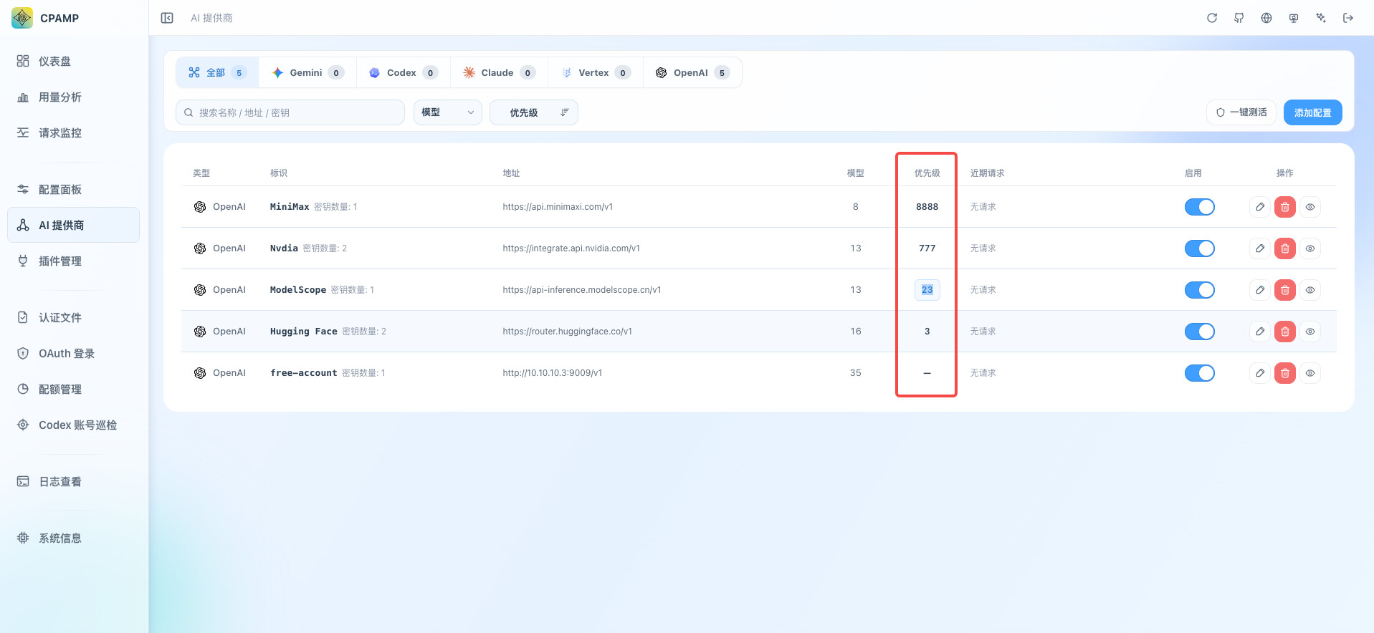The image size is (1374, 633).
Task: Open 认证文件 in the sidebar
Action: [73, 317]
